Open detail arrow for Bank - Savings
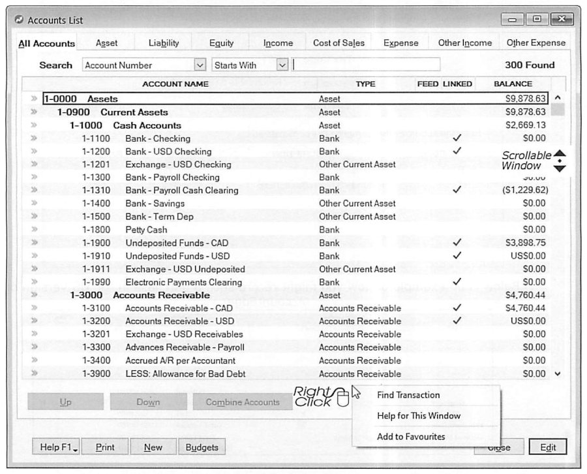 [34, 202]
